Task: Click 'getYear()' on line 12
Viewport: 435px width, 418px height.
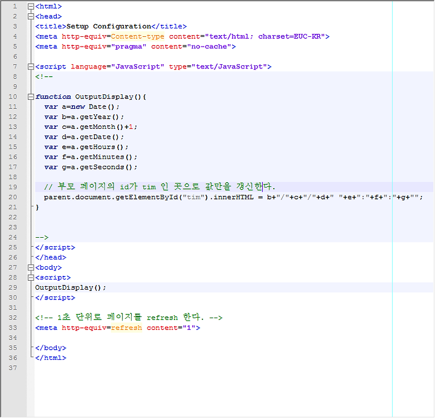Action: [x=99, y=117]
